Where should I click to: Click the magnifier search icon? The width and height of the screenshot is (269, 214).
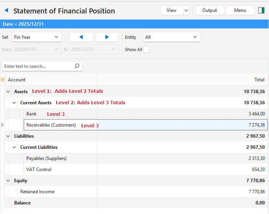click(77, 66)
